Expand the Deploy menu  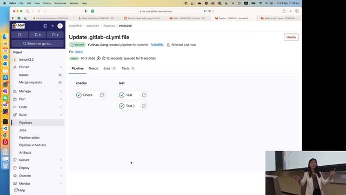37,168
